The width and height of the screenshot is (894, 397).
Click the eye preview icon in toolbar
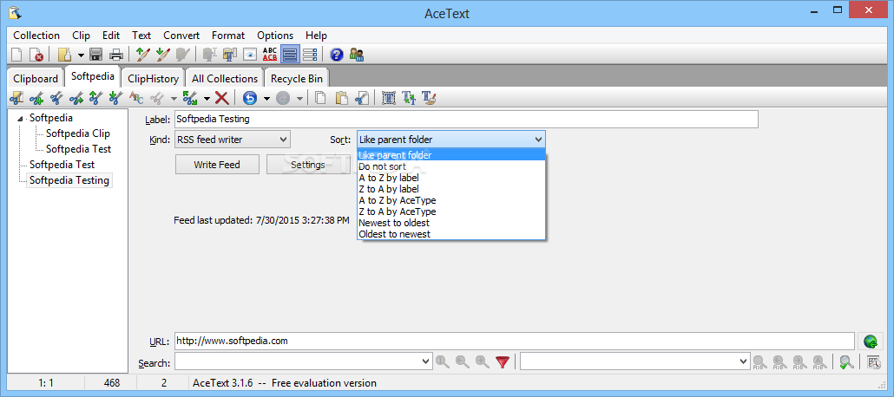(250, 55)
